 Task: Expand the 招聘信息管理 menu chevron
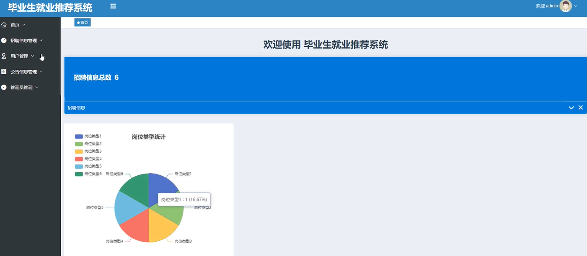[41, 40]
